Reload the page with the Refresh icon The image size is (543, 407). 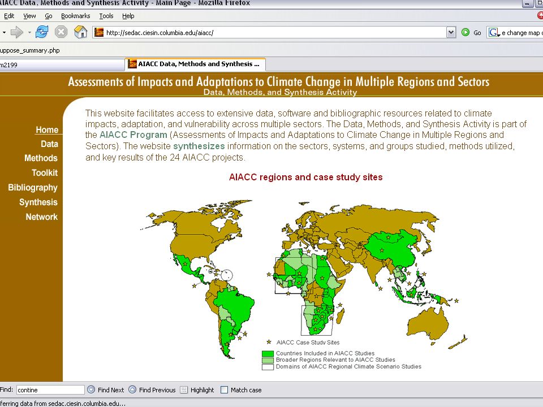coord(42,32)
